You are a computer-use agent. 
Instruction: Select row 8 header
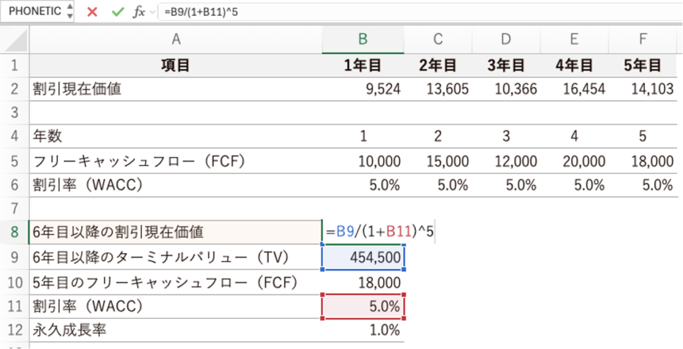coord(15,232)
